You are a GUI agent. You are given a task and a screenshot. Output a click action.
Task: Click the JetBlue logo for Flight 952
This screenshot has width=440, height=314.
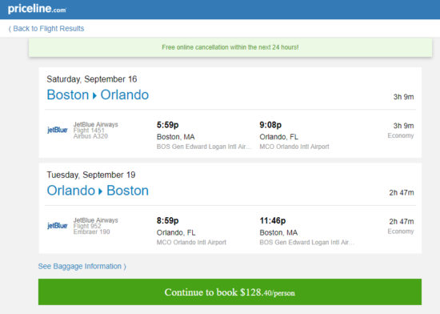click(58, 226)
